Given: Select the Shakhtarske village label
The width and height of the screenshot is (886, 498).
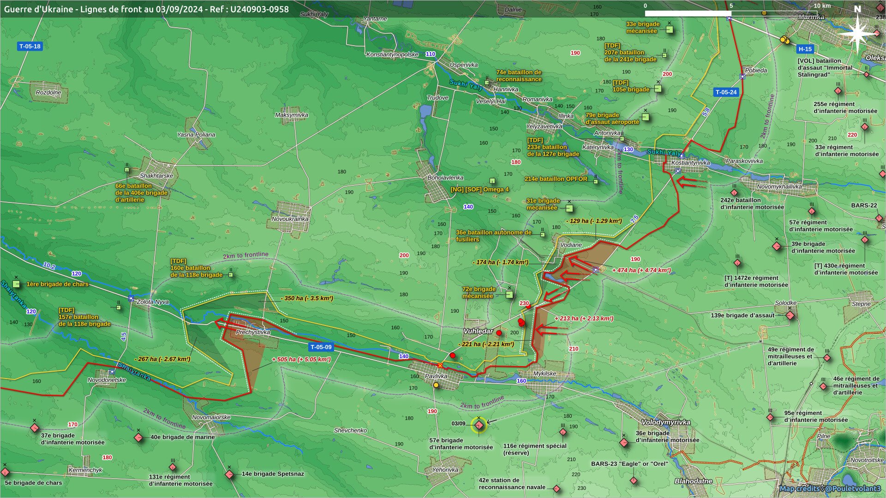Looking at the screenshot, I should (x=156, y=176).
